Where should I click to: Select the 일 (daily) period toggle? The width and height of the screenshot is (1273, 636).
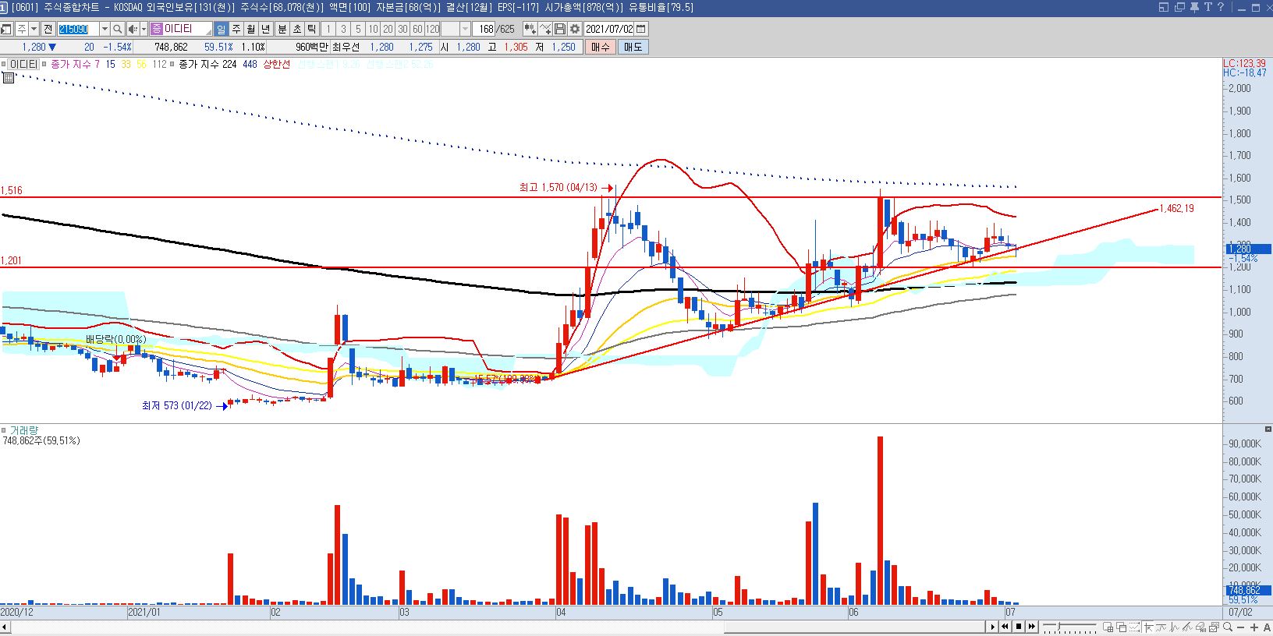tap(222, 29)
